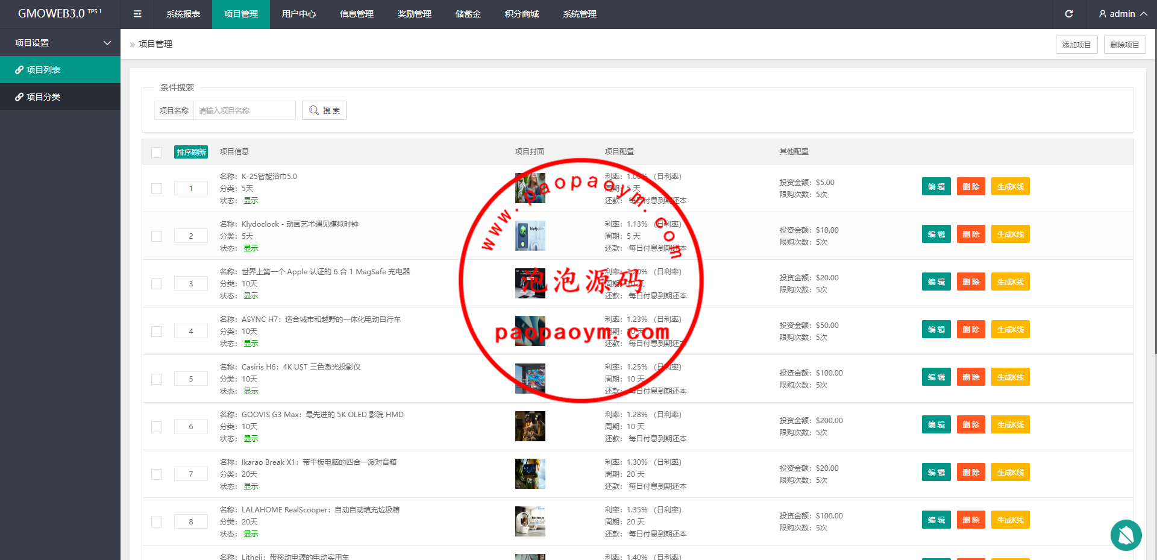Click the 删除项目 button
The image size is (1157, 560).
[1124, 45]
